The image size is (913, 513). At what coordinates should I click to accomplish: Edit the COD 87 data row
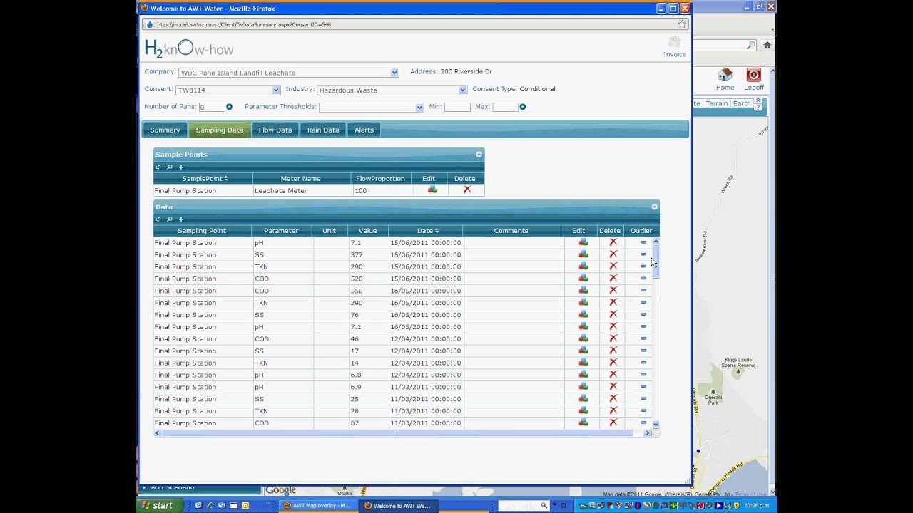pyautogui.click(x=583, y=423)
